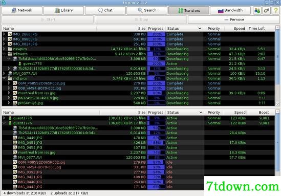The width and height of the screenshot is (281, 196).
Task: Select the Transfers tab
Action: [x=189, y=10]
